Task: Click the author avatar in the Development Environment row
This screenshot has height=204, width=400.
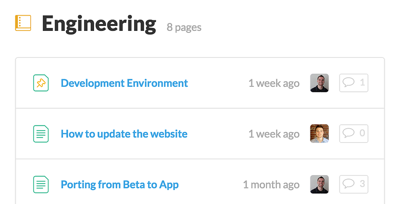Action: coord(319,83)
